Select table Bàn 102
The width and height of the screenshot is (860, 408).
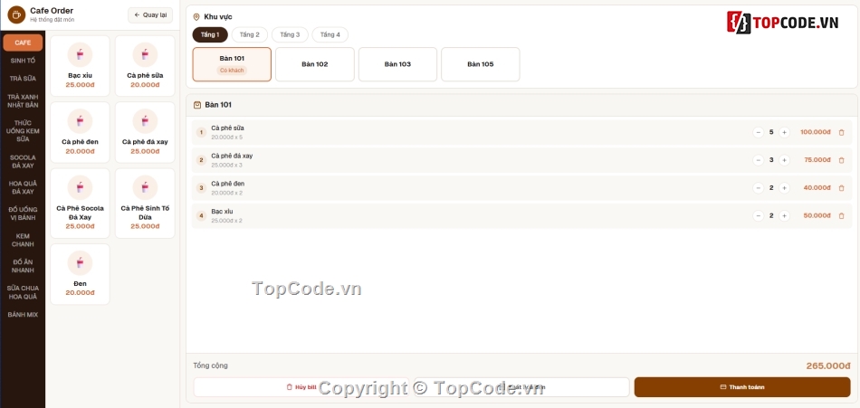[315, 64]
